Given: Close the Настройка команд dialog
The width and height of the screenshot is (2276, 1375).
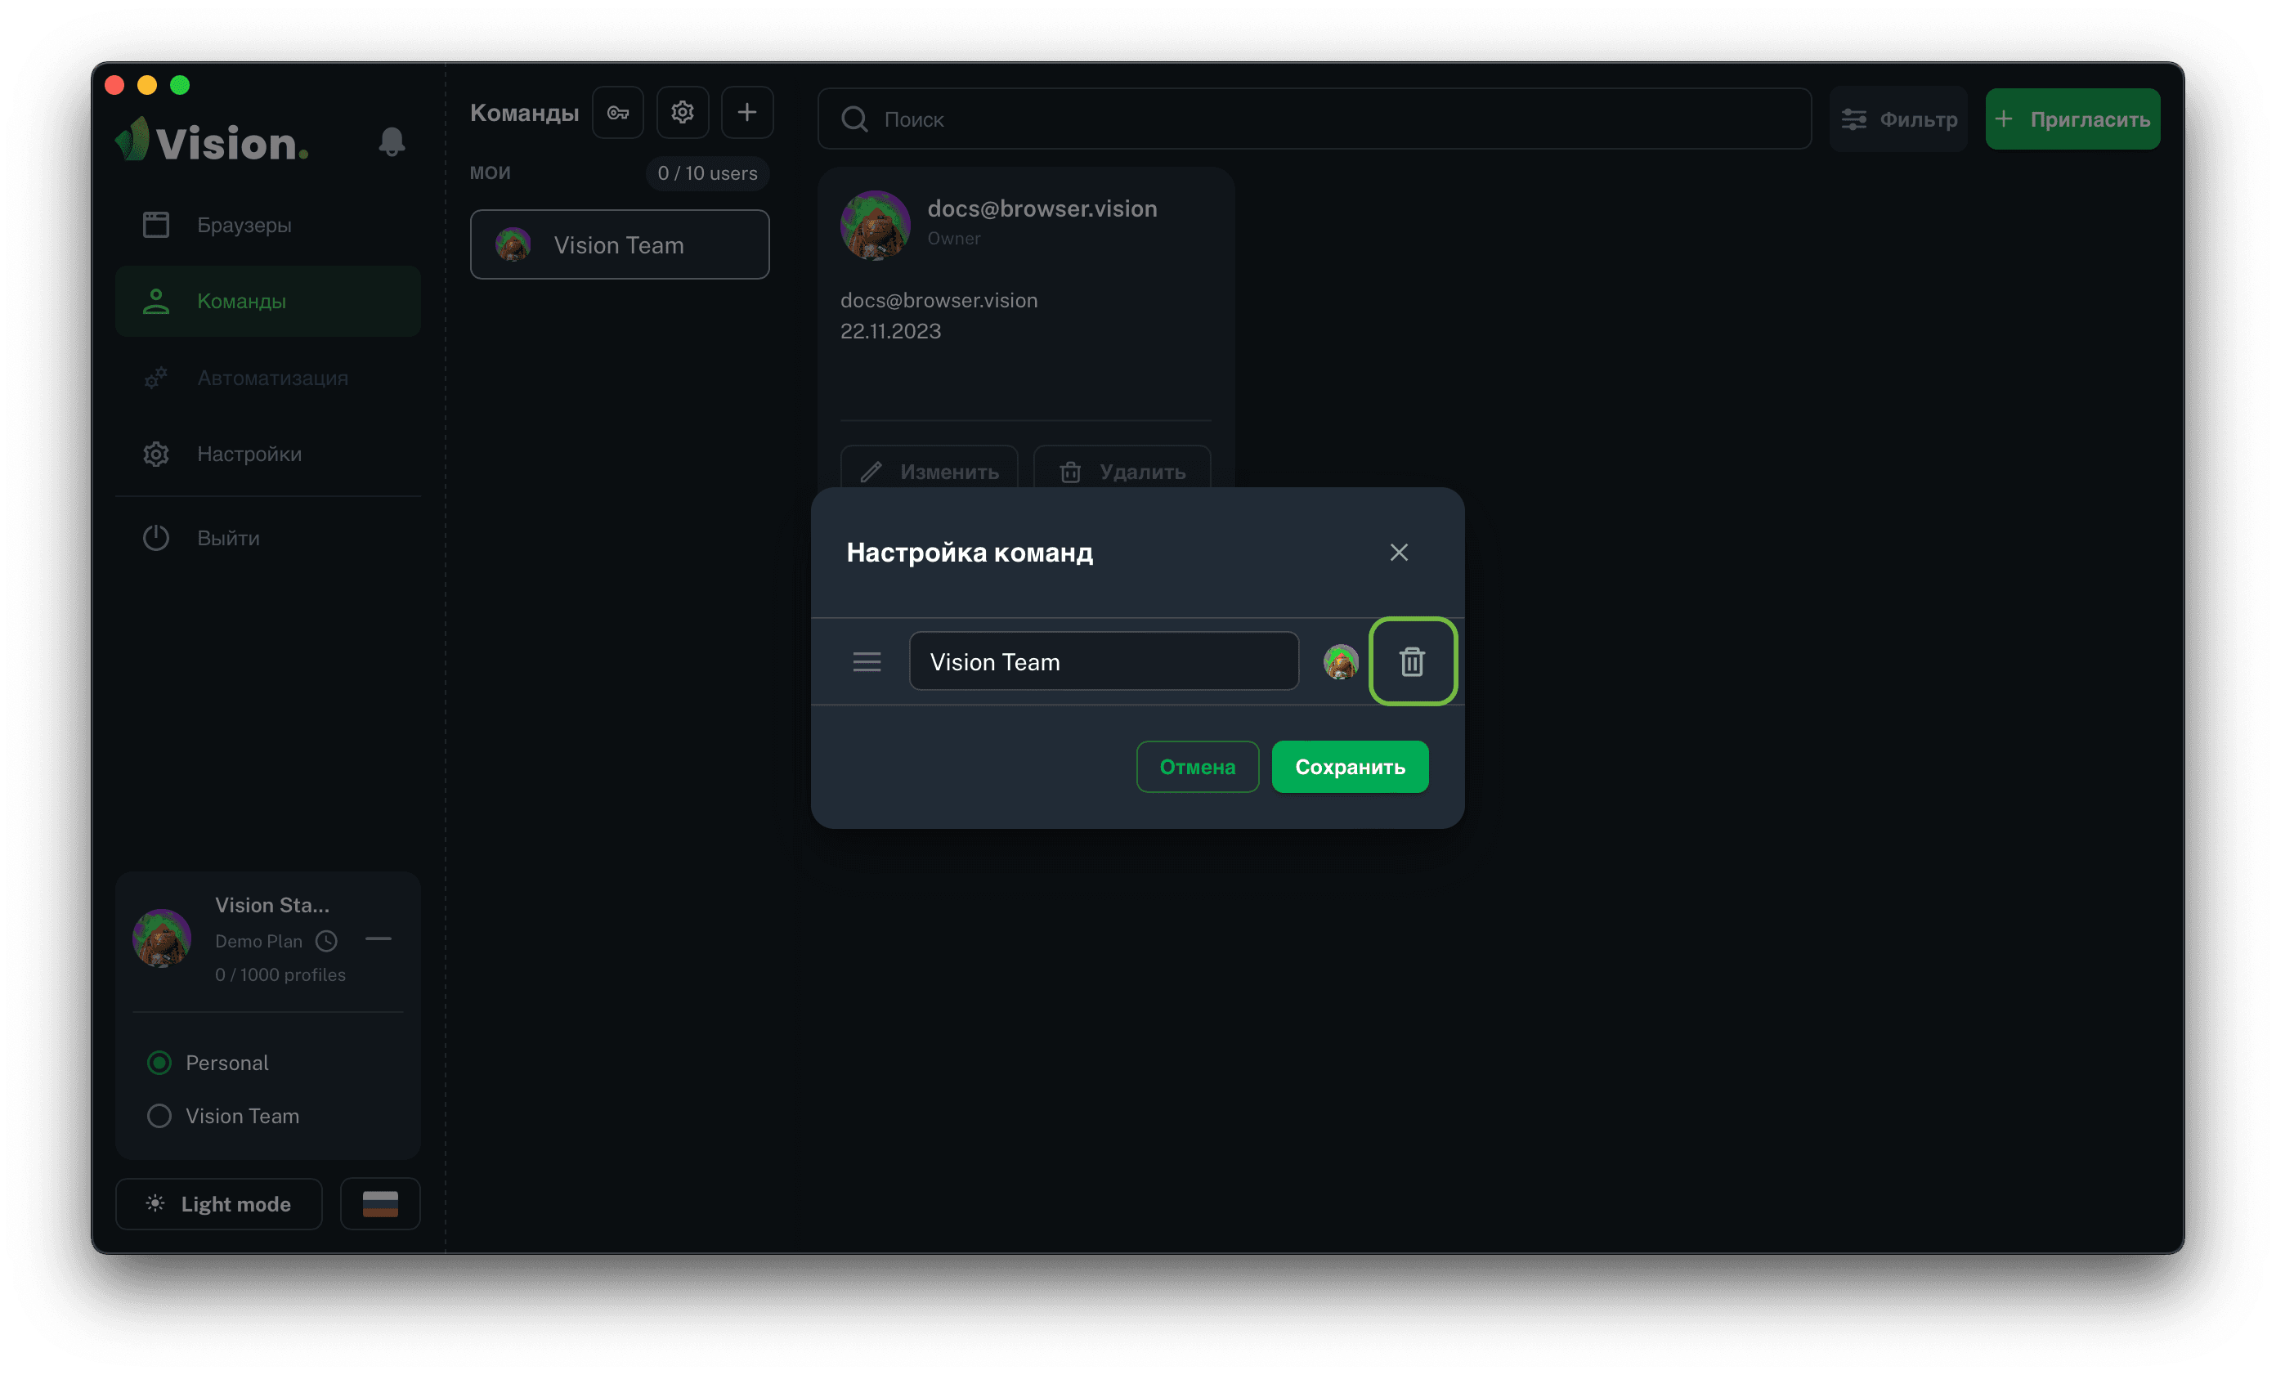Looking at the screenshot, I should click(x=1399, y=553).
